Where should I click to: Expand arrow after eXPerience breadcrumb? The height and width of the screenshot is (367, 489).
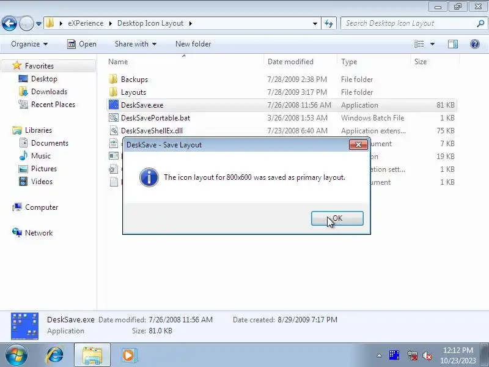(111, 23)
